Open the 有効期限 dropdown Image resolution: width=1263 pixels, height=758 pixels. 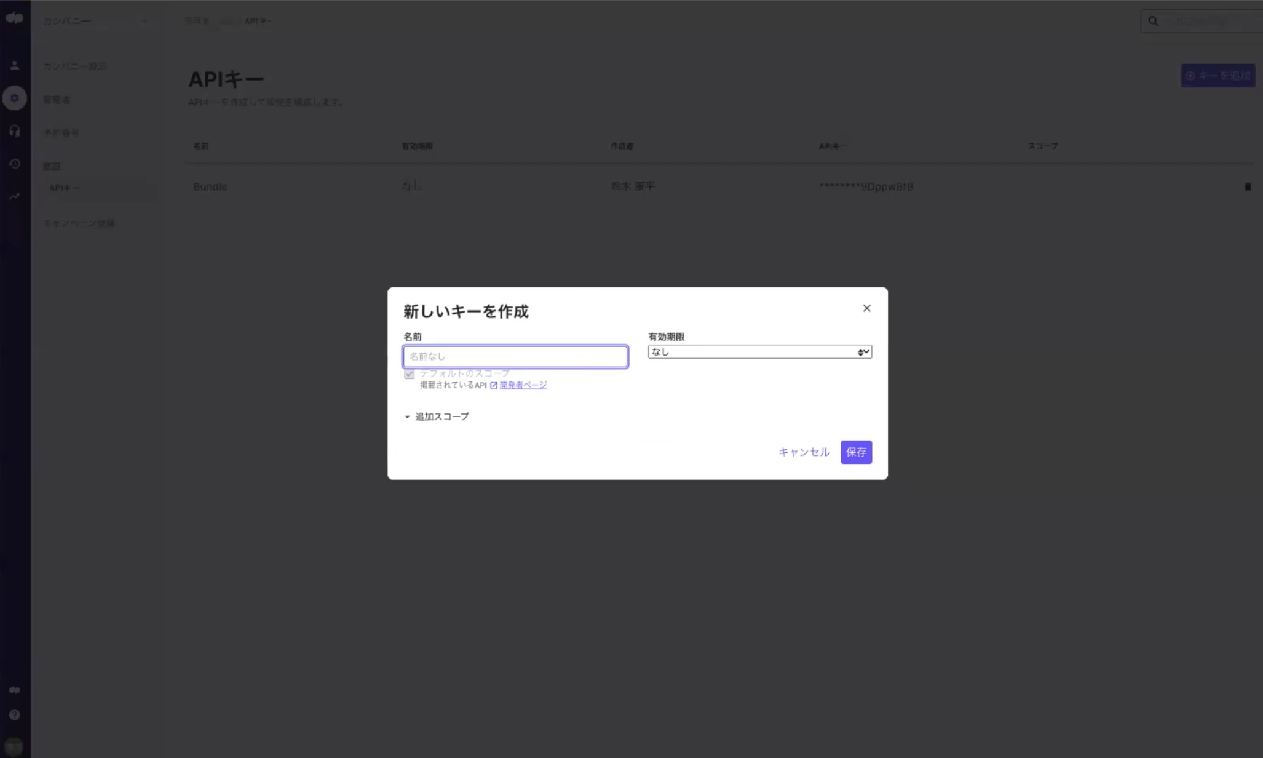(759, 352)
